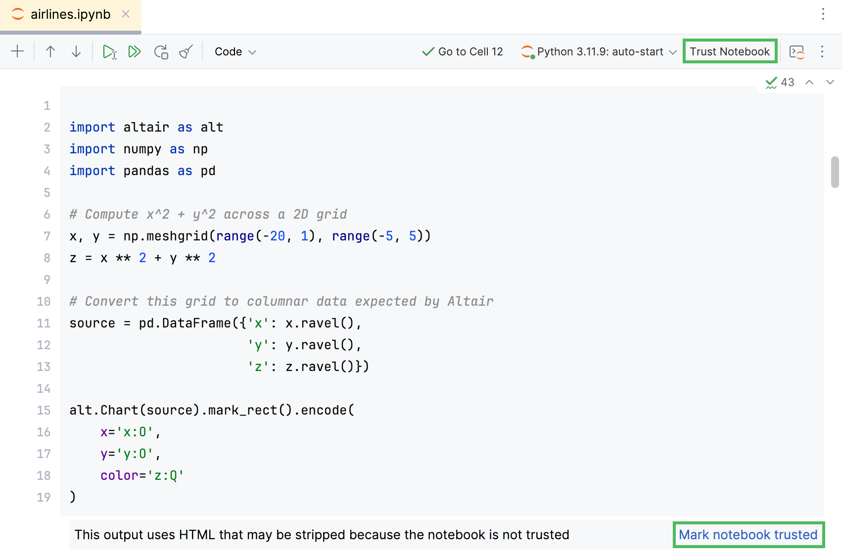Select the airlines.ipynb tab
This screenshot has width=842, height=558.
pyautogui.click(x=69, y=14)
